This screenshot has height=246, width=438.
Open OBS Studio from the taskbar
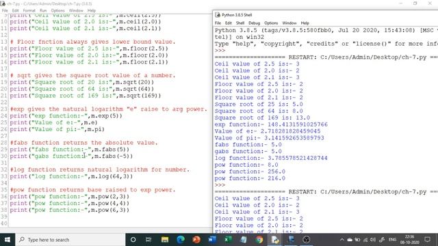click(x=307, y=240)
